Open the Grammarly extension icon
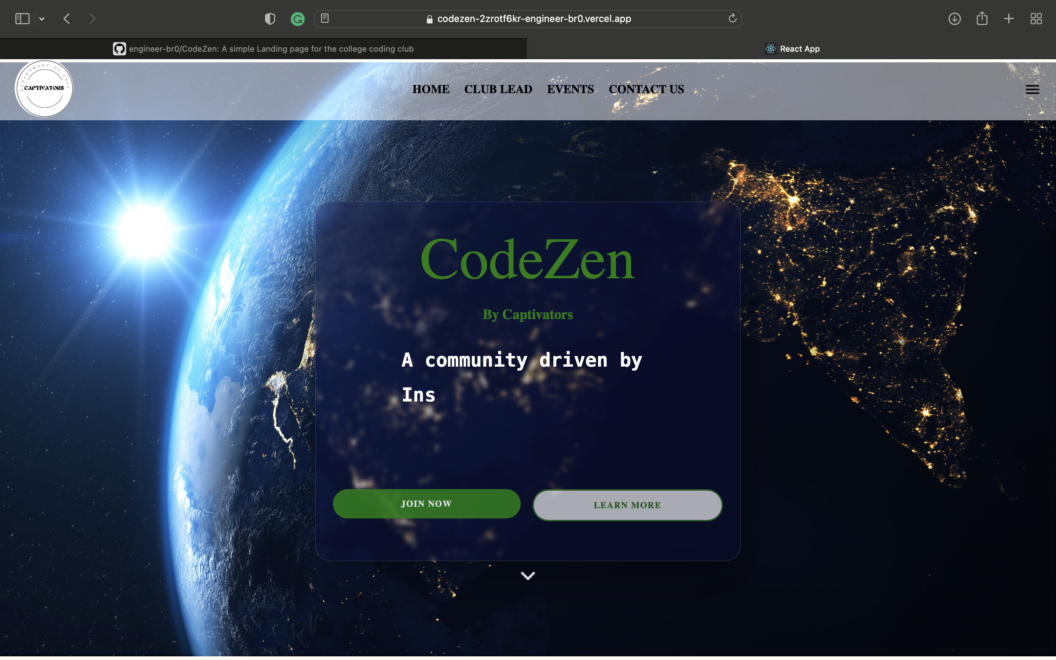The height and width of the screenshot is (660, 1056). coord(298,19)
